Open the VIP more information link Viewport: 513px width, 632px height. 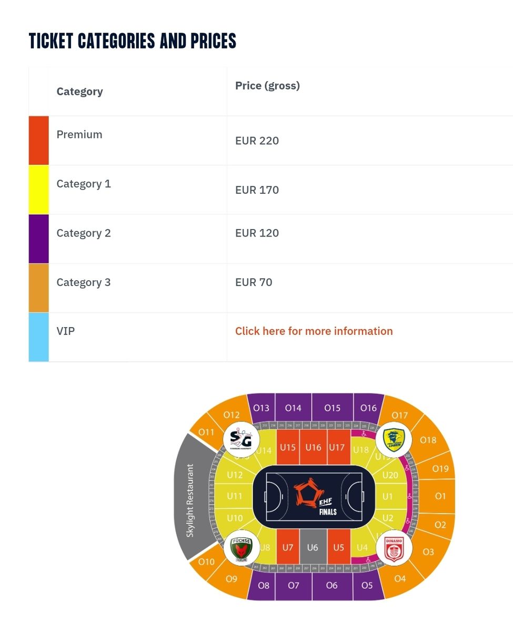click(314, 331)
